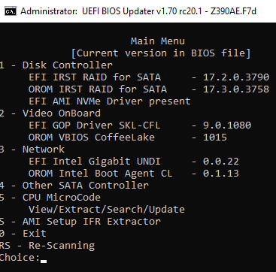Click version number 17.2.0.3790

[x=236, y=77]
